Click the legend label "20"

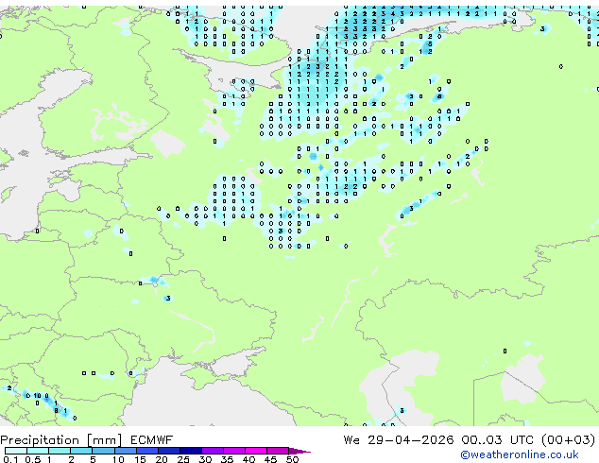tap(162, 459)
